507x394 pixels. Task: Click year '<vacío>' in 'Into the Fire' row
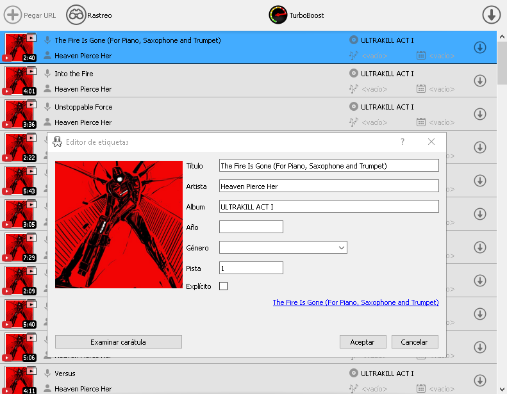(442, 89)
